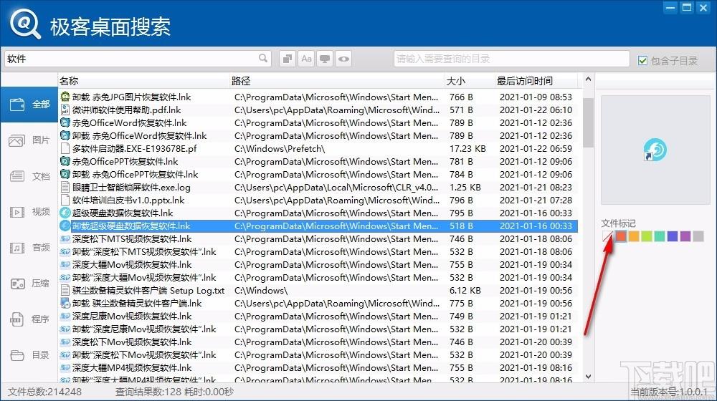The image size is (717, 401).
Task: Select icon of 软件培训白皮书v1.0.pptx.lnk
Action: (65, 200)
